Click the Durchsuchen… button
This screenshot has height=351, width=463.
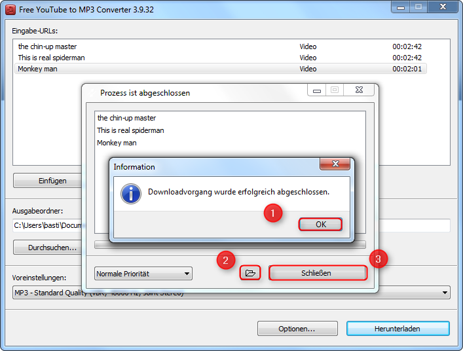48,248
